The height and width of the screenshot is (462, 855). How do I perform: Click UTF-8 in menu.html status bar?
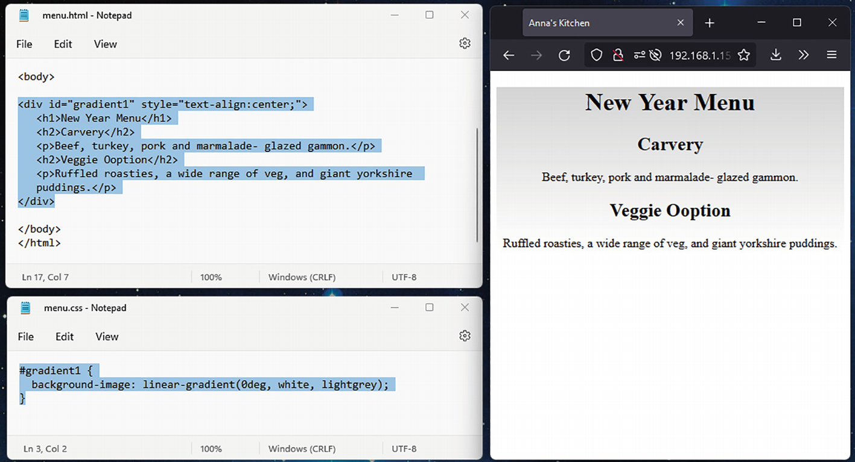[x=404, y=278]
